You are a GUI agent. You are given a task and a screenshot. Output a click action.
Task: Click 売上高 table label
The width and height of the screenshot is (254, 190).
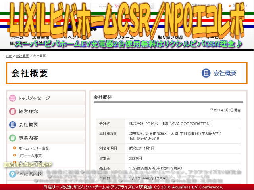[104, 168]
